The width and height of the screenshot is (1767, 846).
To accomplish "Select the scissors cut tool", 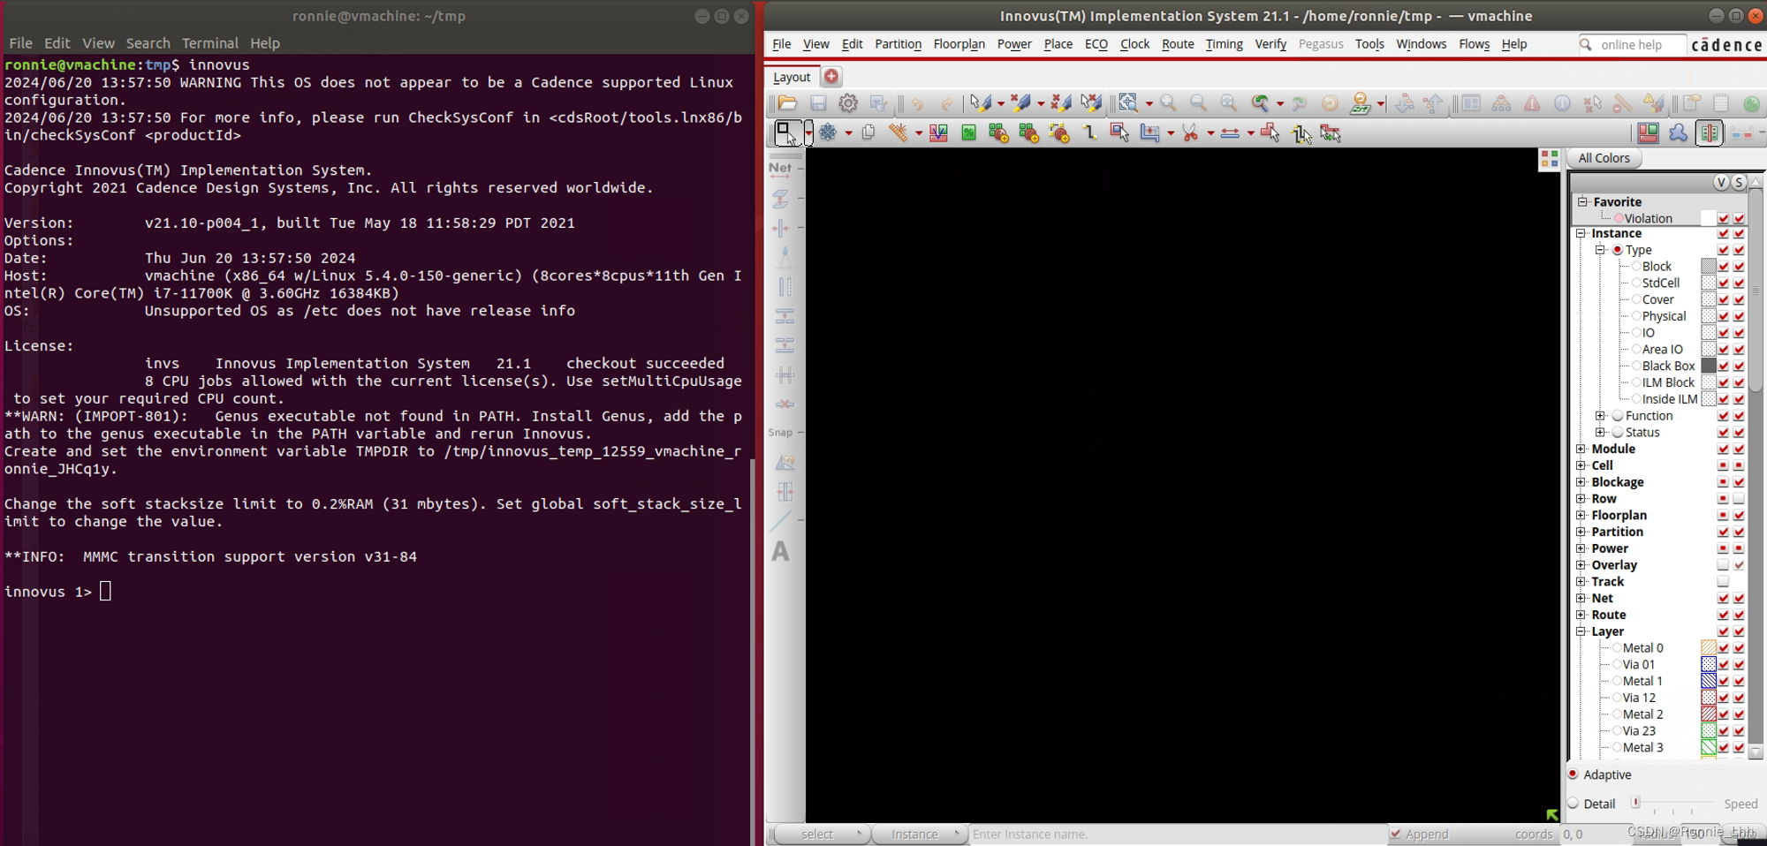I will tap(1190, 132).
